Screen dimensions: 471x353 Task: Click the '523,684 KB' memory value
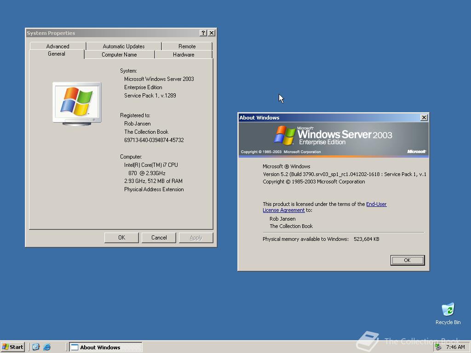point(367,239)
